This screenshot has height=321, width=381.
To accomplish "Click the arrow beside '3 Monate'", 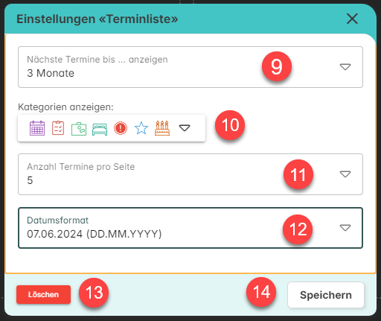I will (345, 67).
